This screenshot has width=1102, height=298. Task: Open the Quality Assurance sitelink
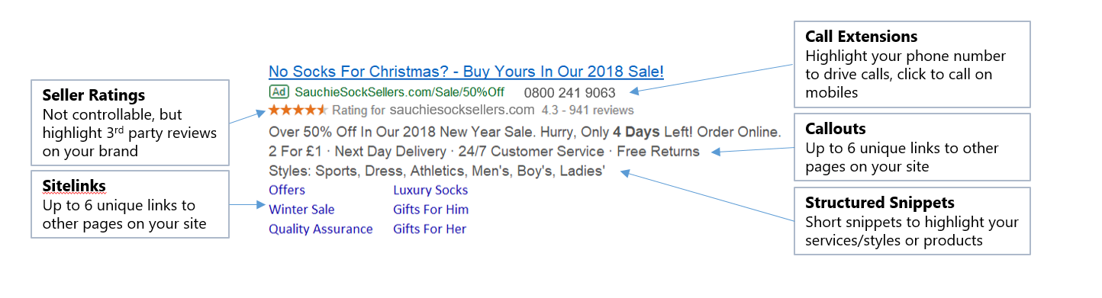pyautogui.click(x=321, y=229)
